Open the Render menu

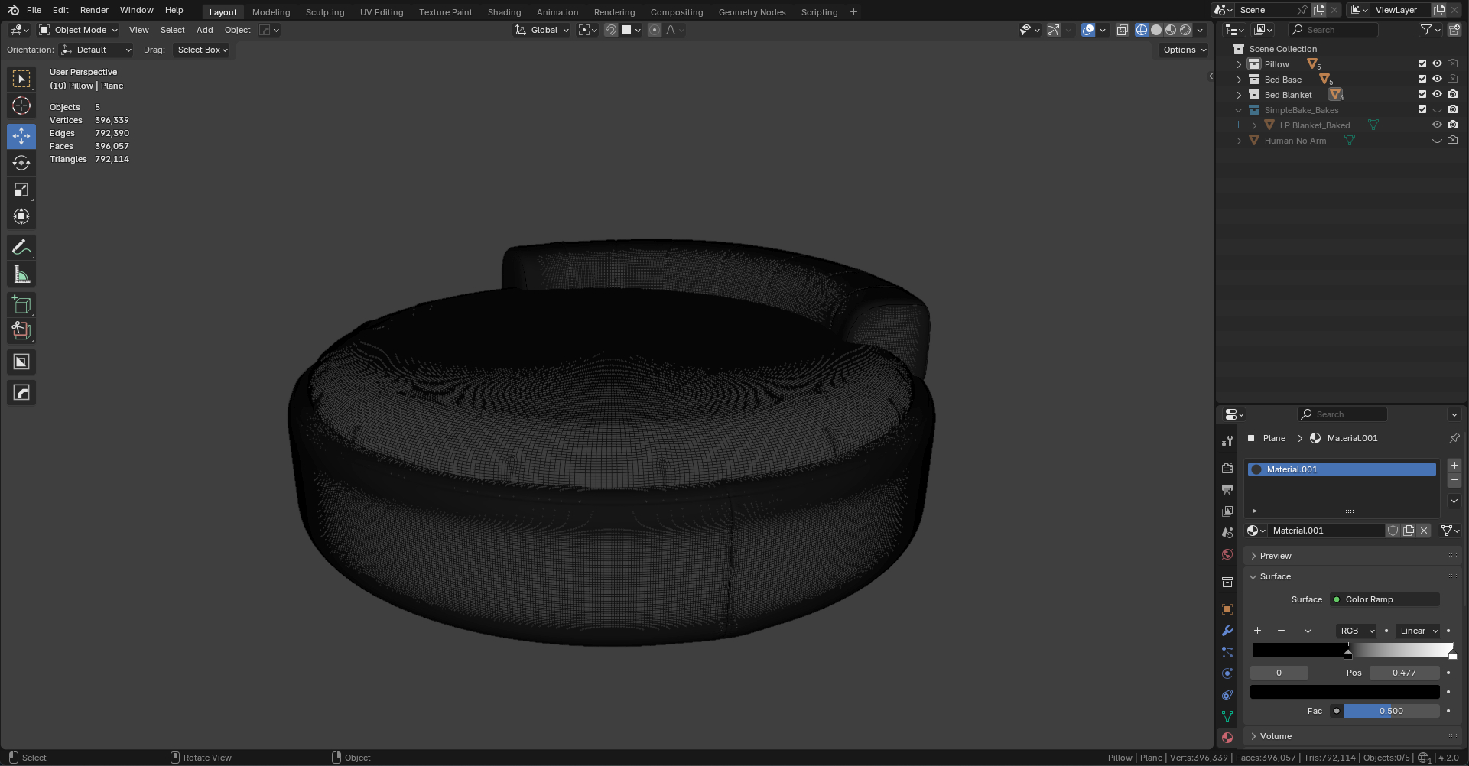point(94,10)
